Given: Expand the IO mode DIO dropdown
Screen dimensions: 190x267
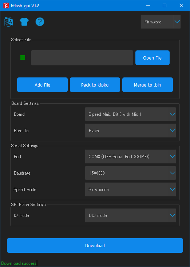Looking at the screenshot, I should 130,215.
